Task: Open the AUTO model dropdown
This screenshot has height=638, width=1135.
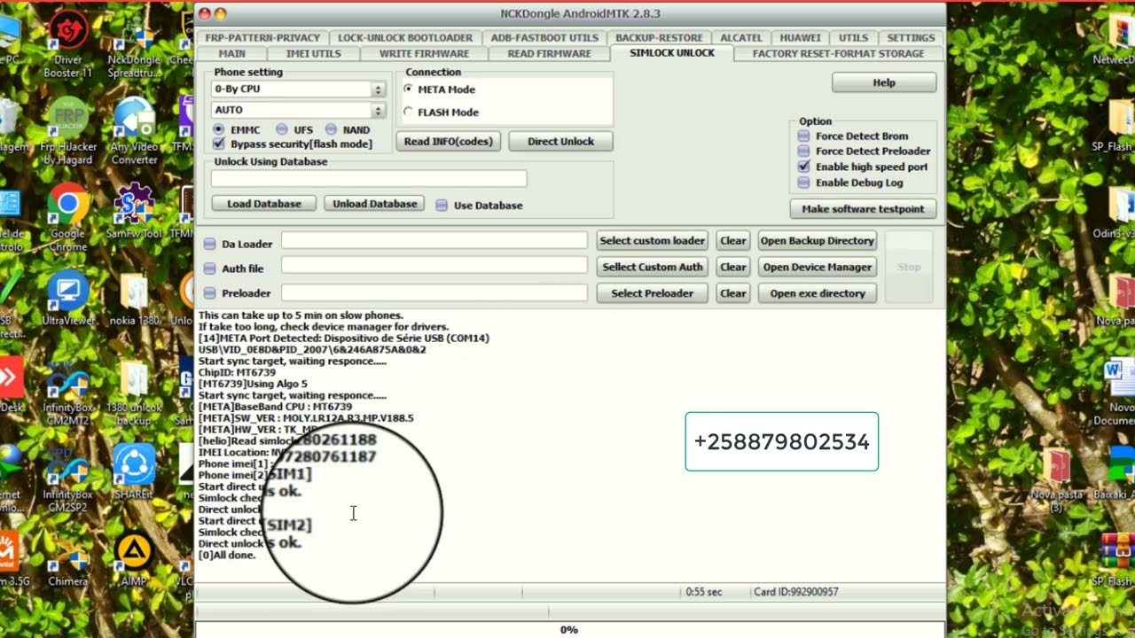Action: click(298, 111)
